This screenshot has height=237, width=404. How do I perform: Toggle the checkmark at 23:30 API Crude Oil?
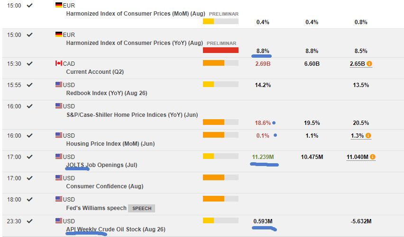pyautogui.click(x=30, y=221)
